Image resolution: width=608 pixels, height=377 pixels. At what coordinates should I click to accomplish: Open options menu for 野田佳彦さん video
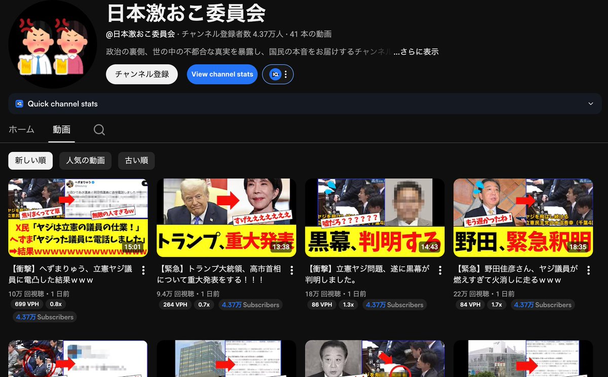588,270
